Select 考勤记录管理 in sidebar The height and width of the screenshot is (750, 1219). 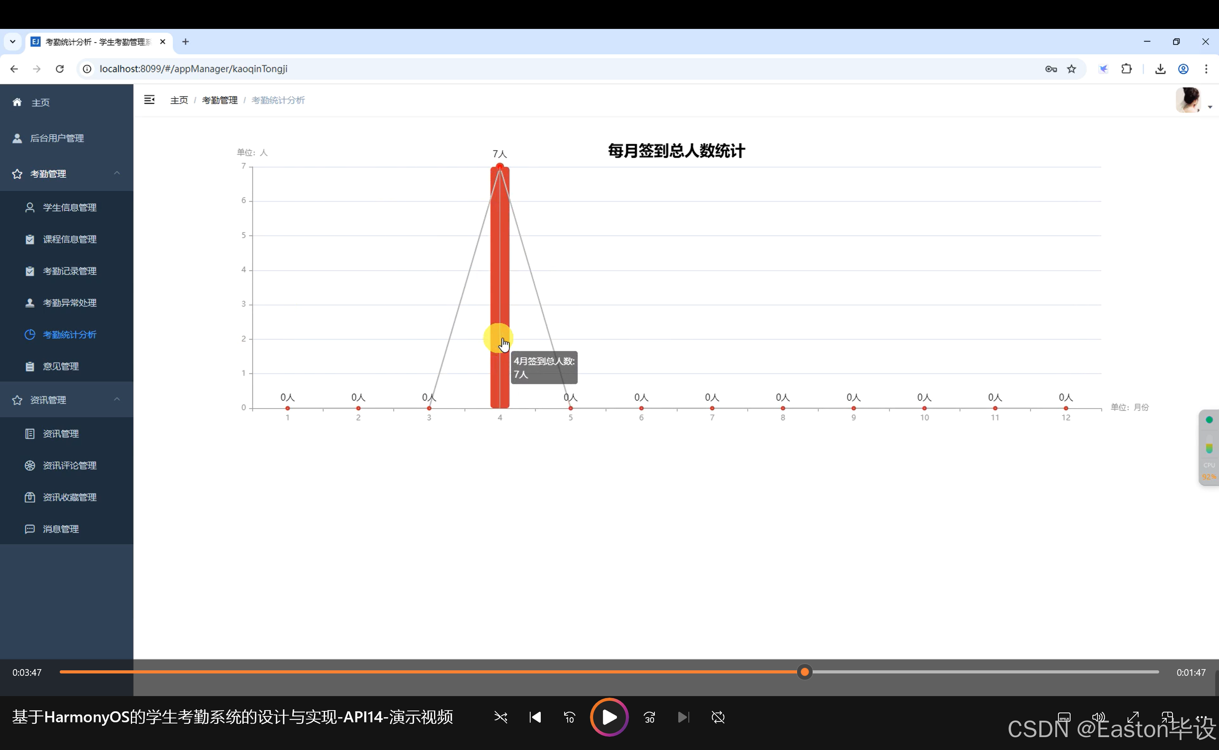click(70, 271)
